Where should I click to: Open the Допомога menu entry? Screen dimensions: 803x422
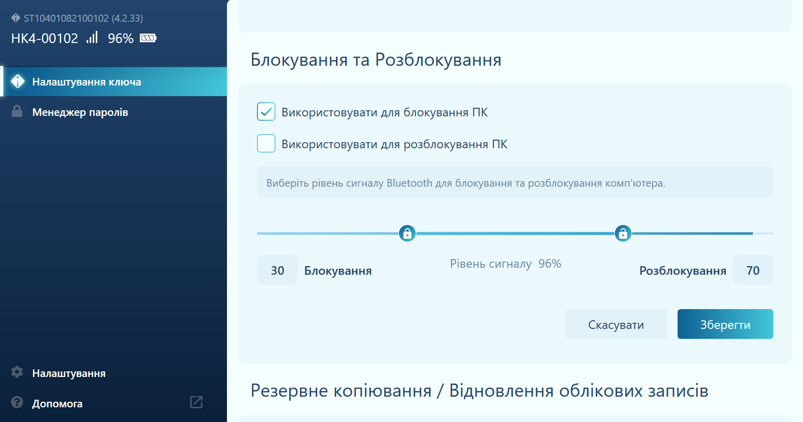click(57, 404)
